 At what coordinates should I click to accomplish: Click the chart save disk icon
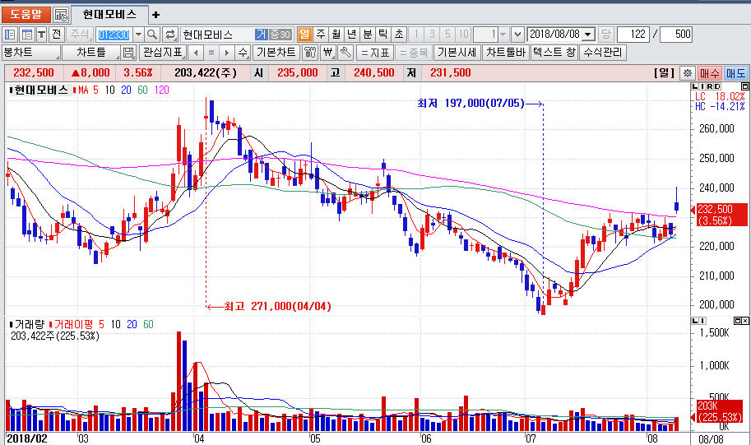coord(128,53)
